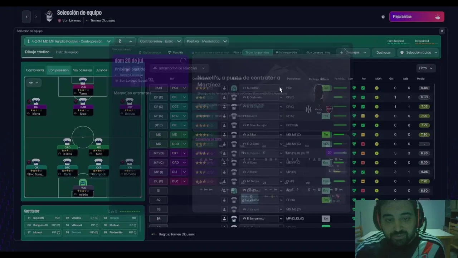
Task: Click Ext status badge for Sanguinetti
Action: (x=326, y=219)
